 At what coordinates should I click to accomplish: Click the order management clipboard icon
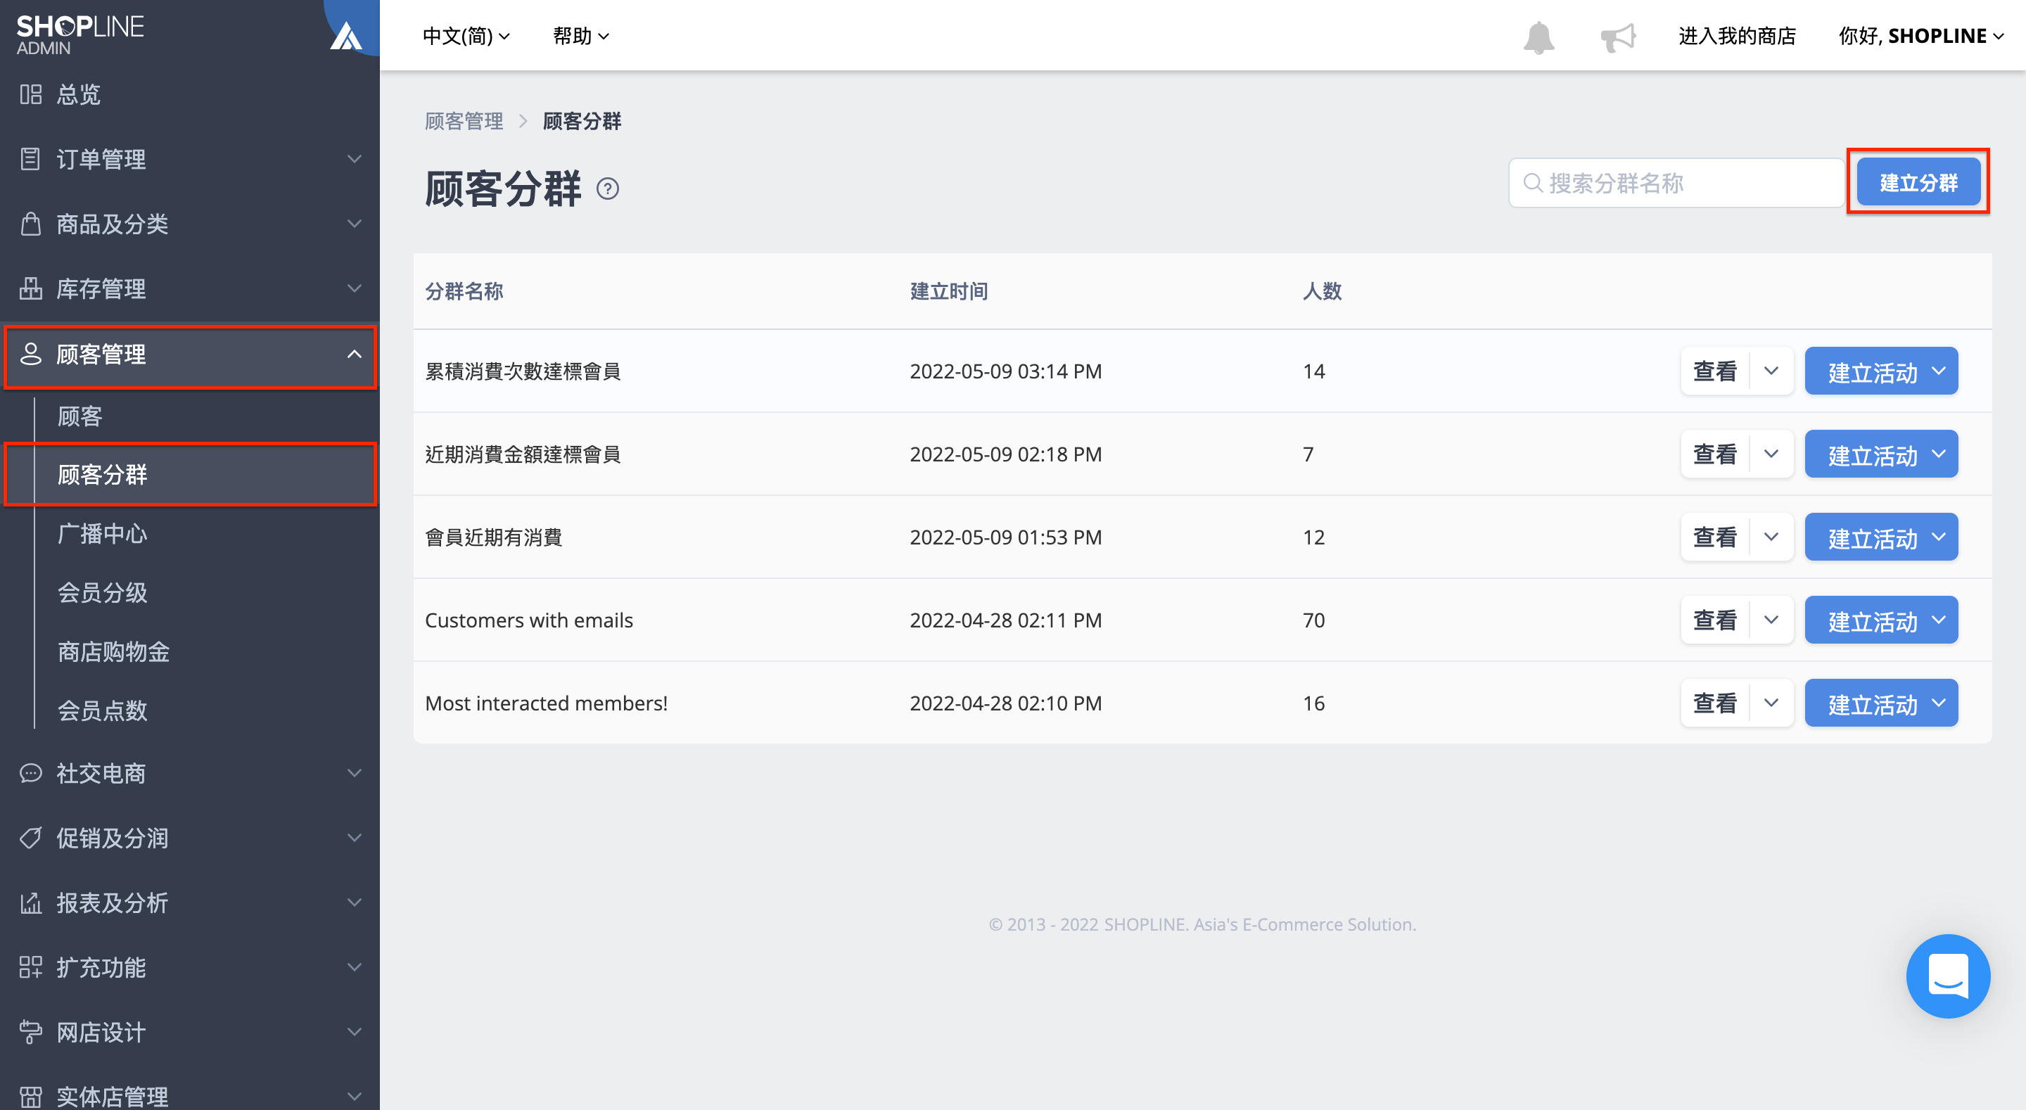point(31,159)
